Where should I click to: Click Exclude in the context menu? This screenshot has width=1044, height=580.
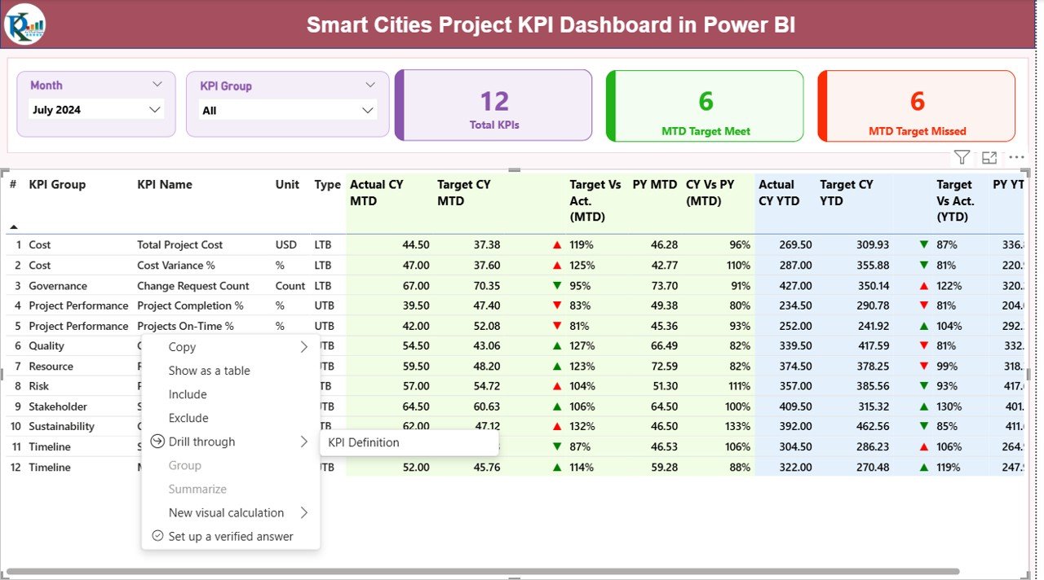tap(188, 418)
